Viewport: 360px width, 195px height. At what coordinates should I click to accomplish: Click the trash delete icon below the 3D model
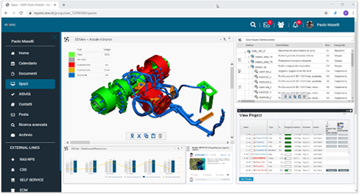click(x=160, y=136)
